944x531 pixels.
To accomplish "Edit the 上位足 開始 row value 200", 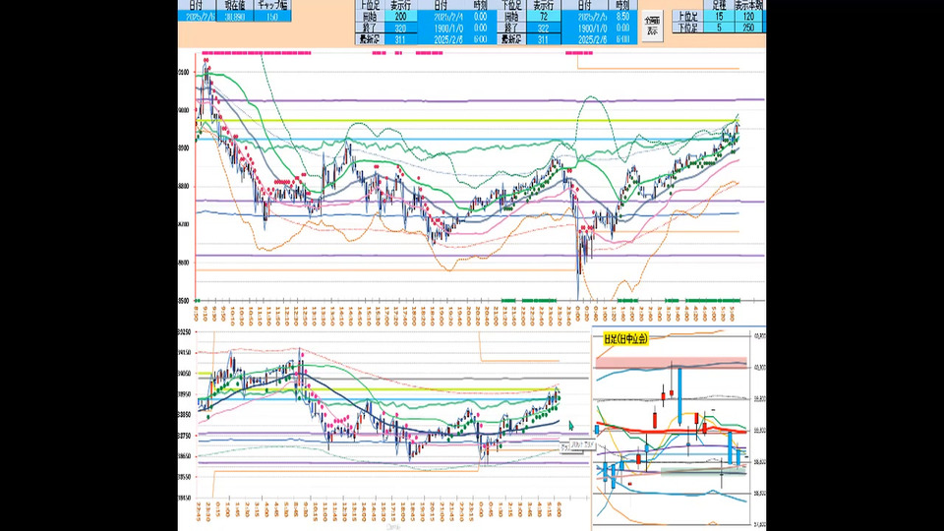I will tap(400, 17).
